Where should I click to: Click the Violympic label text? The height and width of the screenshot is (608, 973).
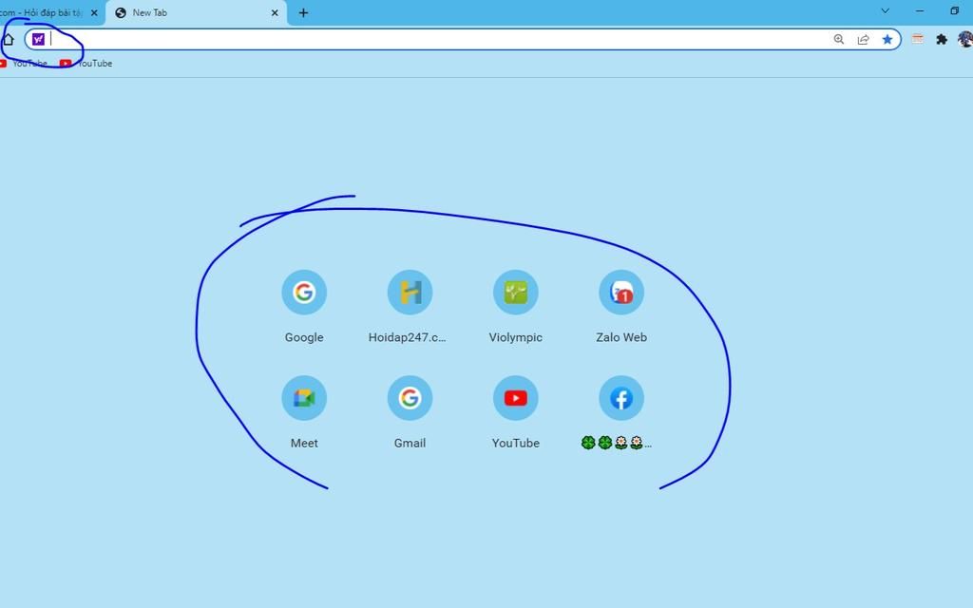pos(516,337)
